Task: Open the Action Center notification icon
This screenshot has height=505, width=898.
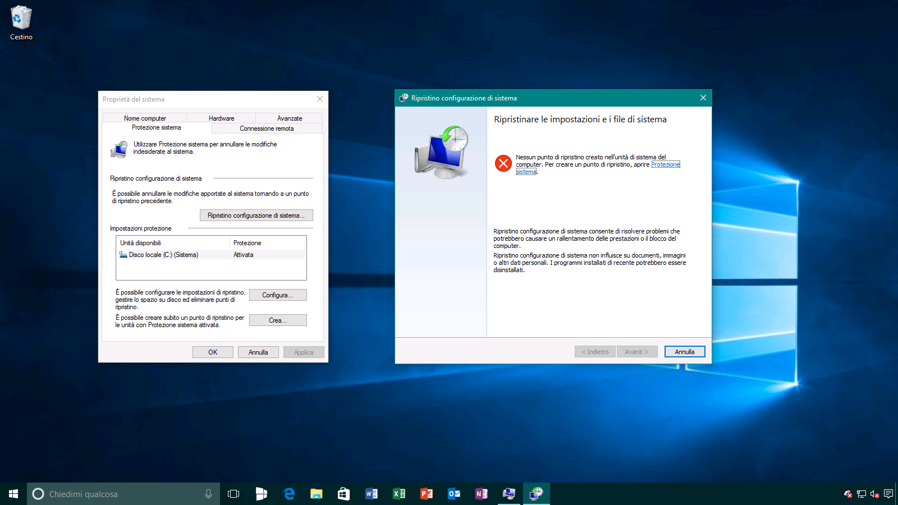Action: pyautogui.click(x=888, y=494)
